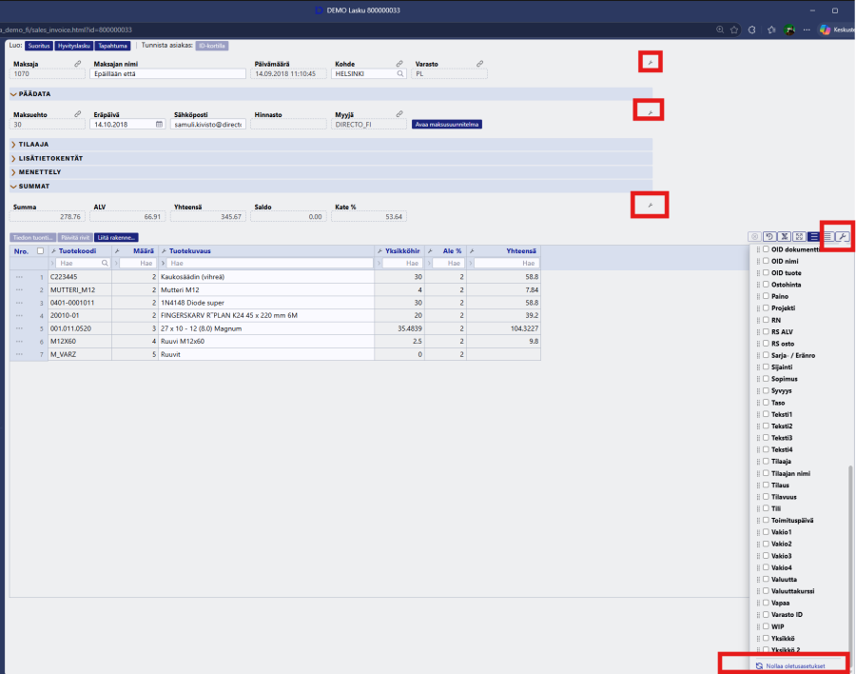
Task: Expand the LISÄTIETOKENTÄT section
Action: click(49, 158)
